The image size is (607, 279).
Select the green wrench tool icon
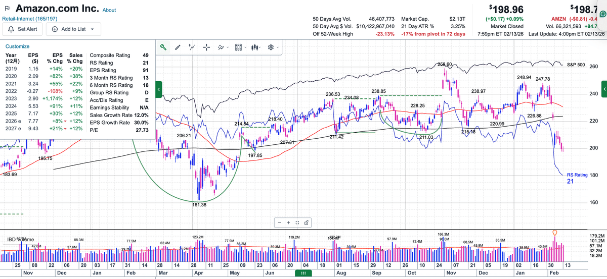pos(163,47)
